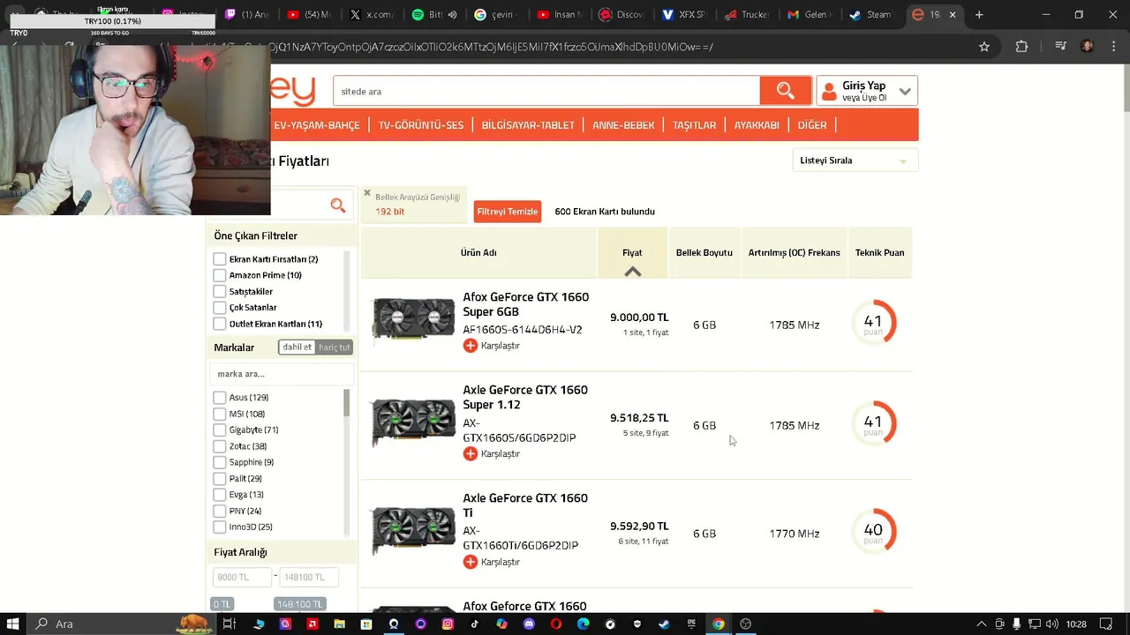Check the Sapphire brand filter
1130x635 pixels.
220,462
